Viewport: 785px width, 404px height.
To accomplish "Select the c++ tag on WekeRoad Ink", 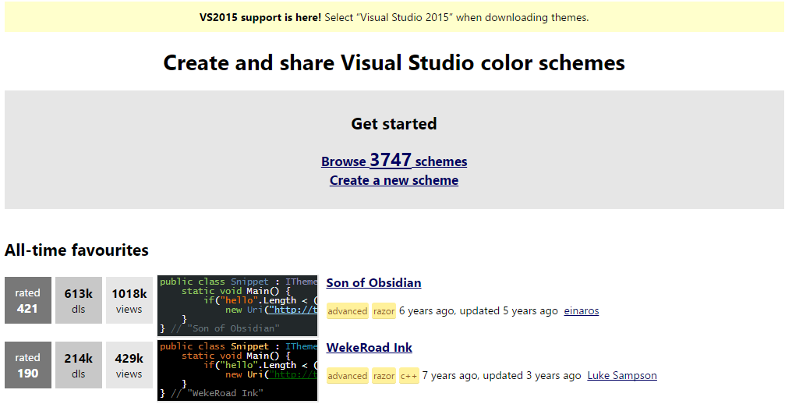I will coord(408,375).
